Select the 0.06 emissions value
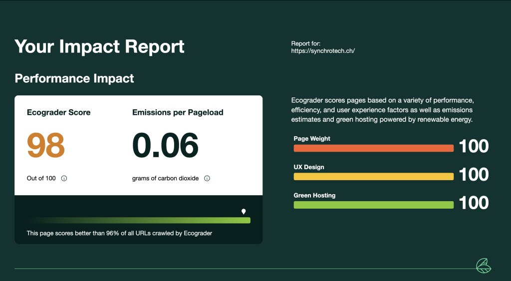The height and width of the screenshot is (281, 511). click(166, 145)
